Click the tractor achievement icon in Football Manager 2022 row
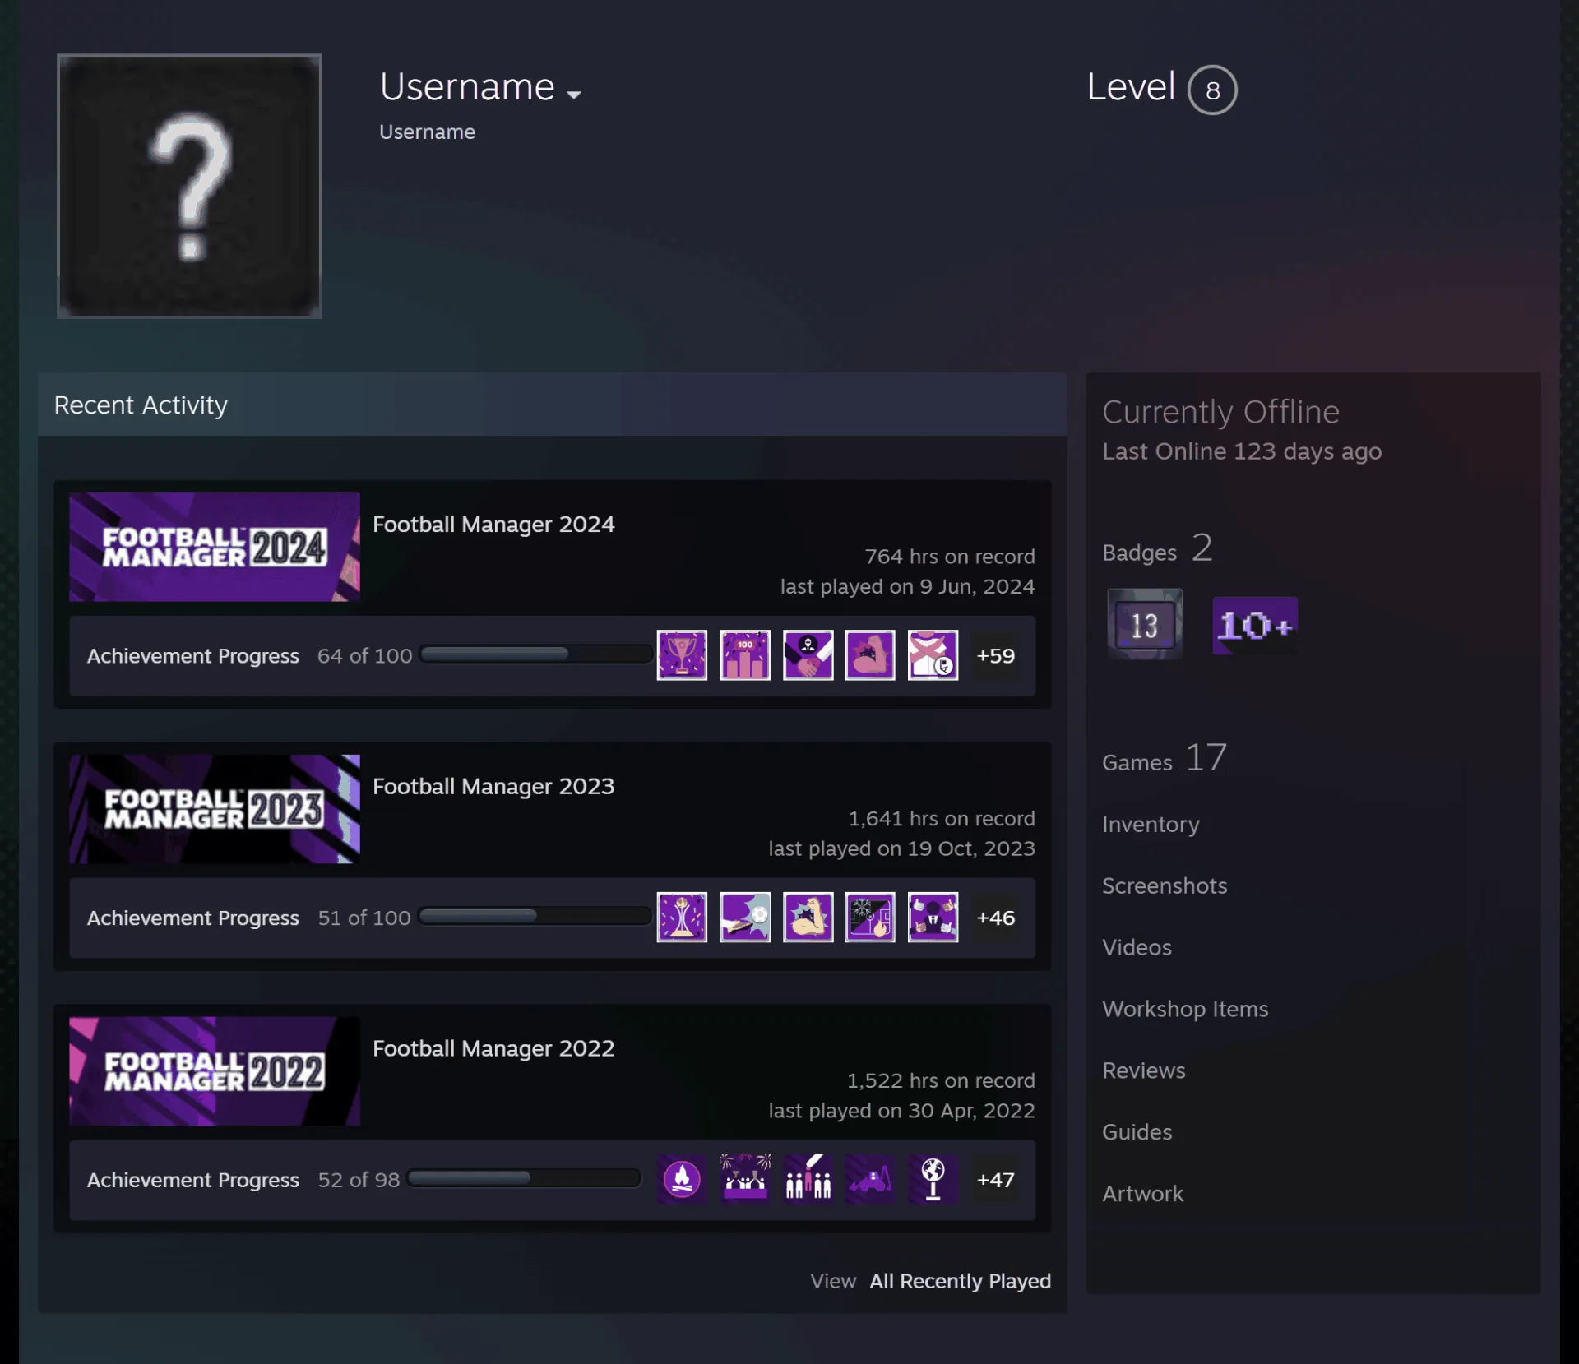The width and height of the screenshot is (1579, 1364). click(x=870, y=1179)
